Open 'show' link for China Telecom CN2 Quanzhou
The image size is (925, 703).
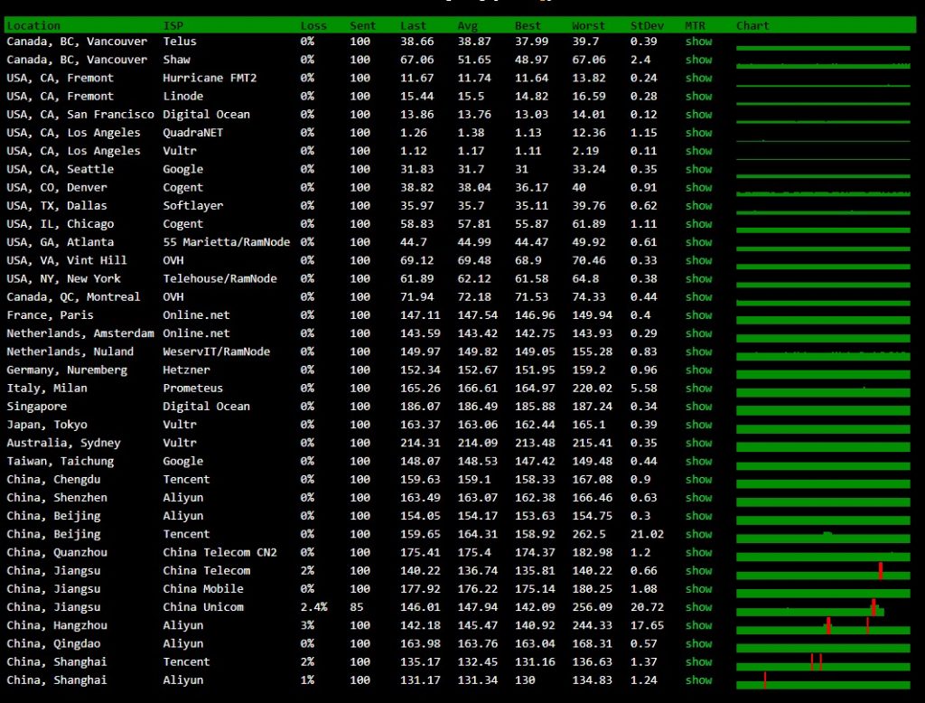pyautogui.click(x=698, y=553)
